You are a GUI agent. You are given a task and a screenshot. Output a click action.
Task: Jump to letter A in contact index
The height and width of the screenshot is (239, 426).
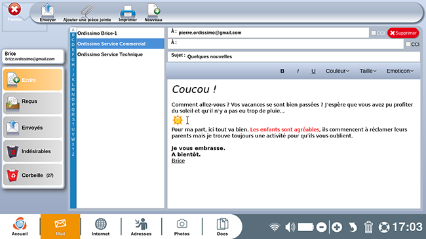[x=73, y=30]
